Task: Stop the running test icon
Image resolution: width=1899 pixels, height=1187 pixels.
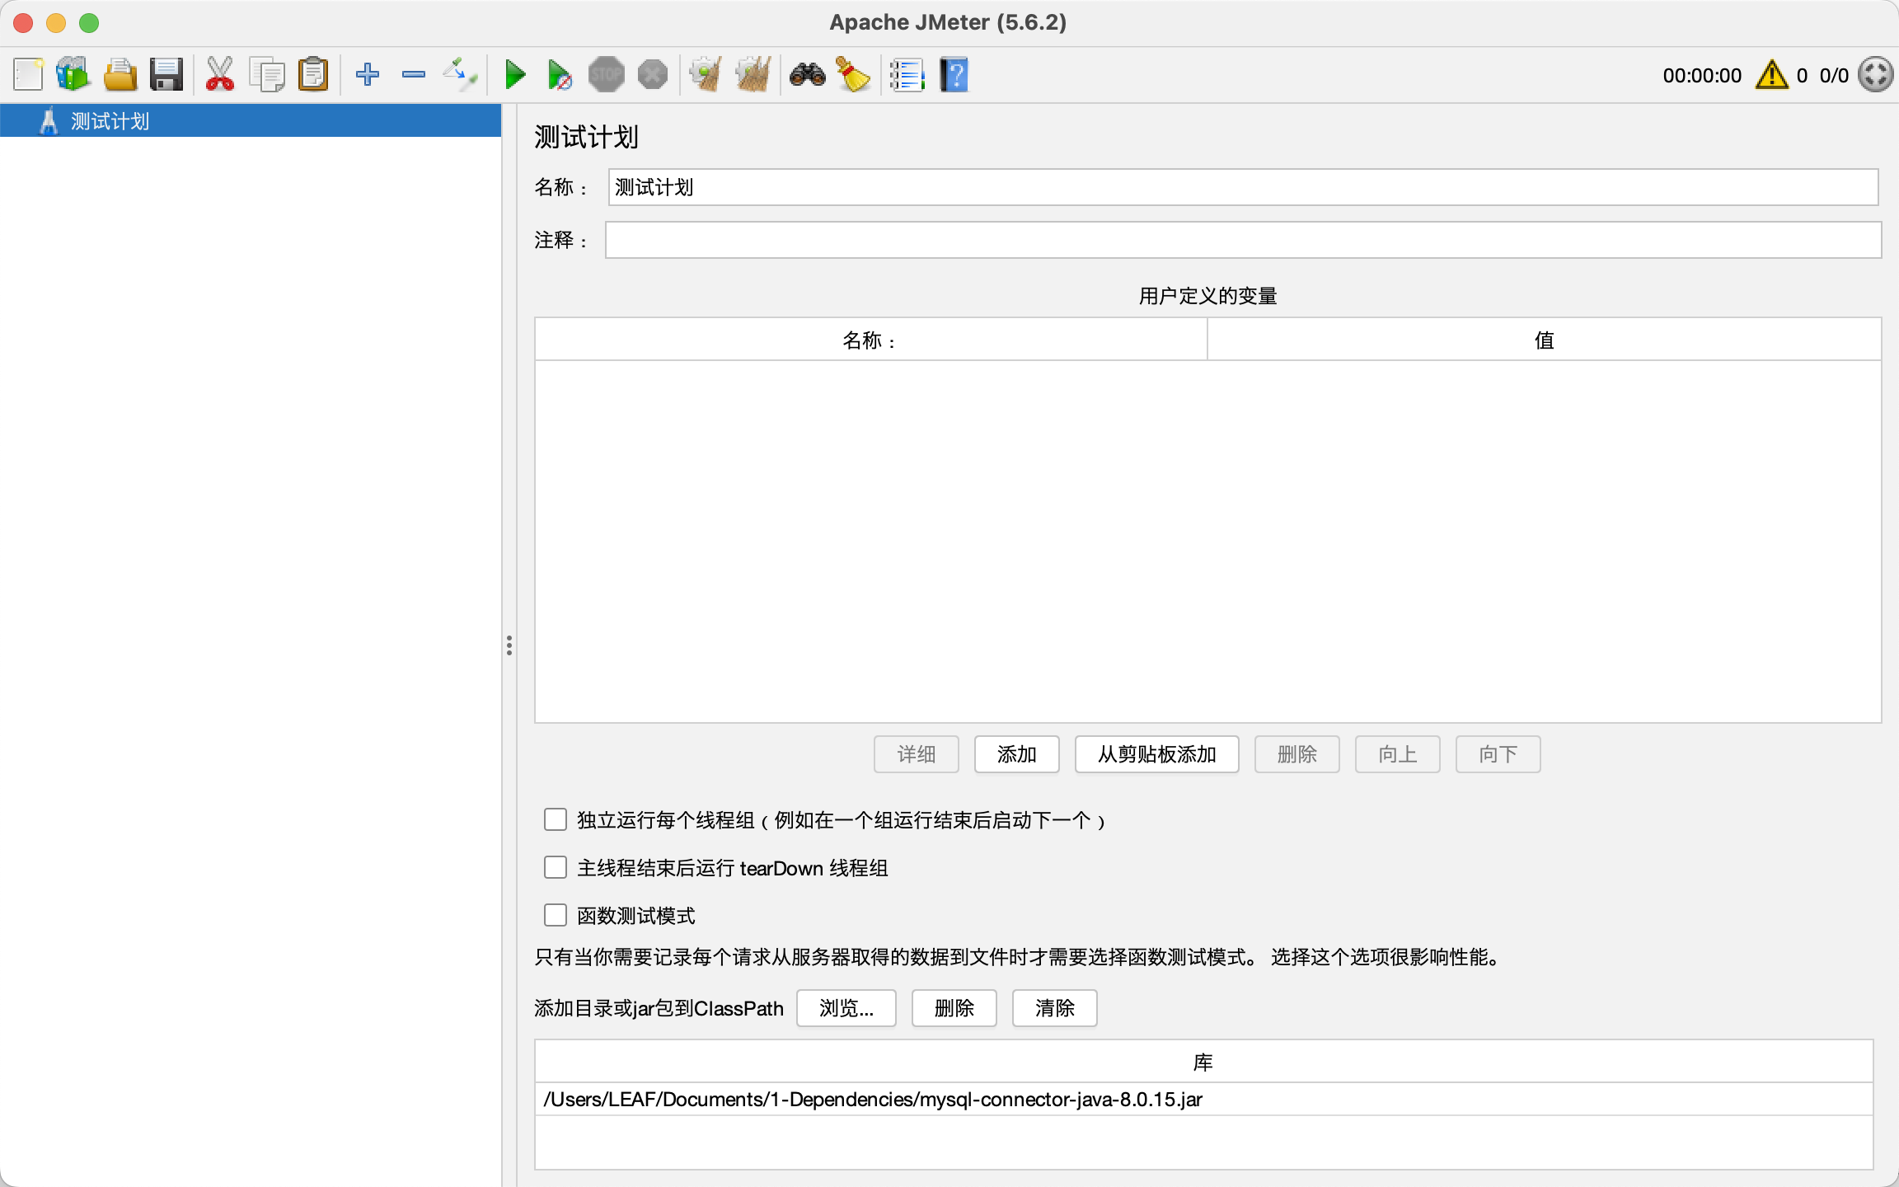Action: (x=607, y=75)
